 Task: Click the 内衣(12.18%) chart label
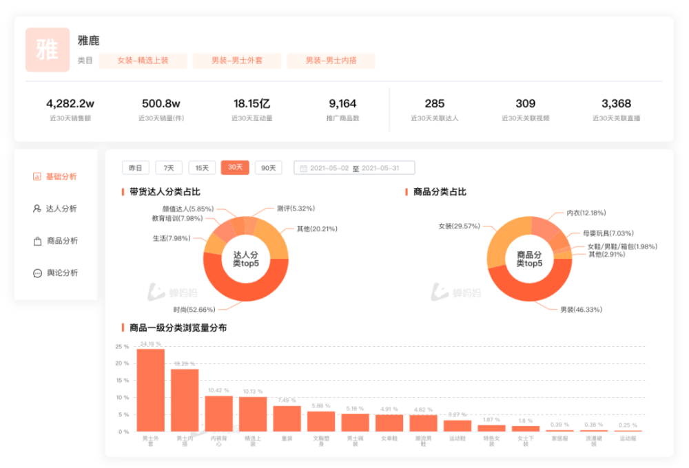586,213
